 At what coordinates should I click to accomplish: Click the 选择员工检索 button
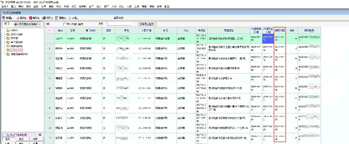point(146,24)
